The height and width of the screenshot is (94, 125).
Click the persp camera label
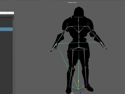pos(72,93)
